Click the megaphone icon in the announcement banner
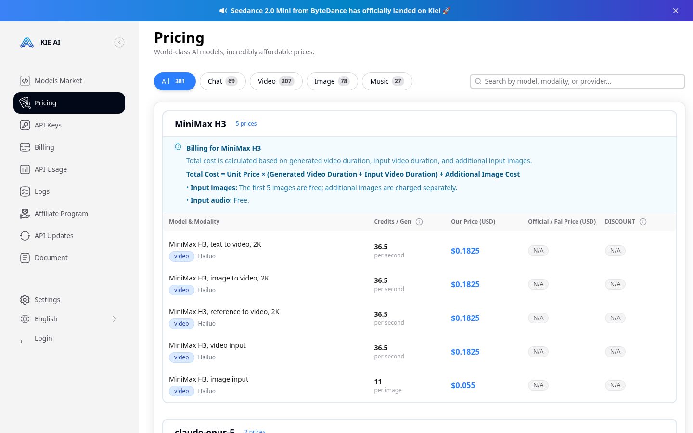The height and width of the screenshot is (433, 693). point(223,11)
